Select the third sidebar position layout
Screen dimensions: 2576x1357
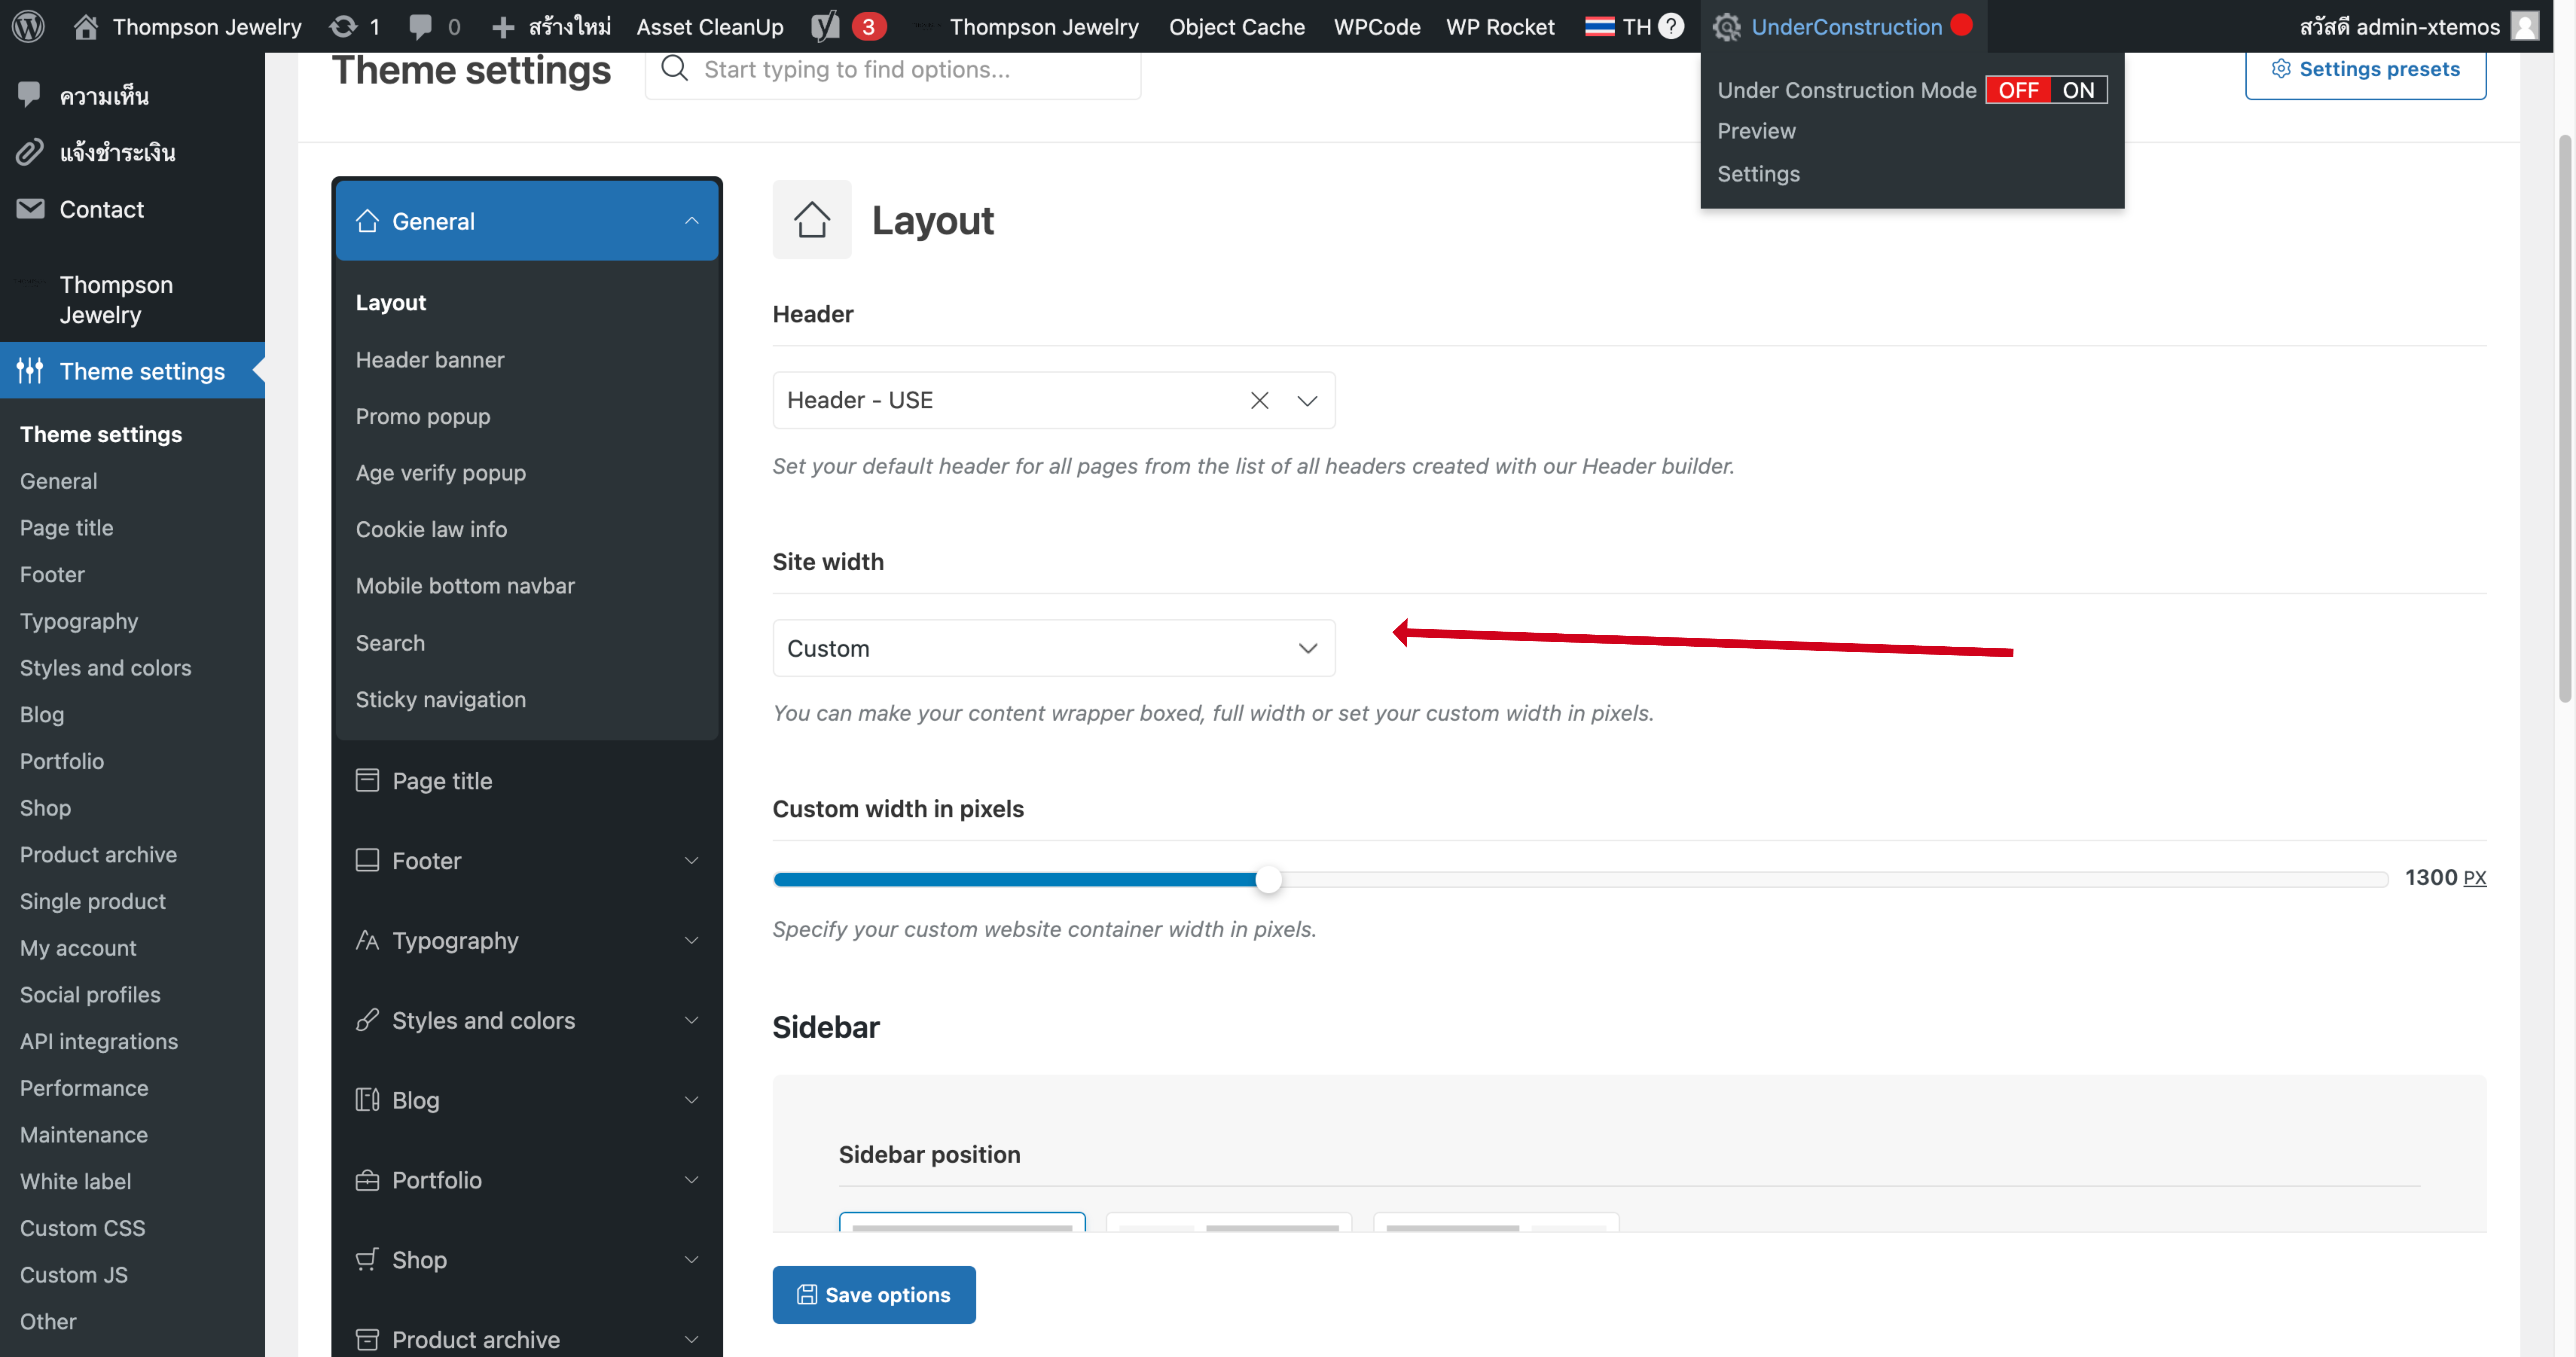pyautogui.click(x=1496, y=1222)
